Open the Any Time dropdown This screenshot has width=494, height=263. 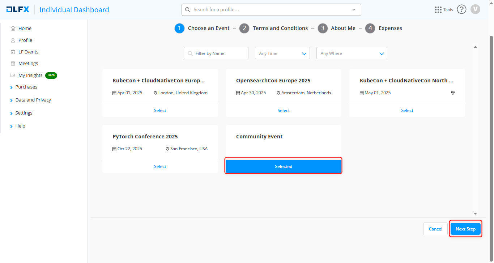coord(282,53)
